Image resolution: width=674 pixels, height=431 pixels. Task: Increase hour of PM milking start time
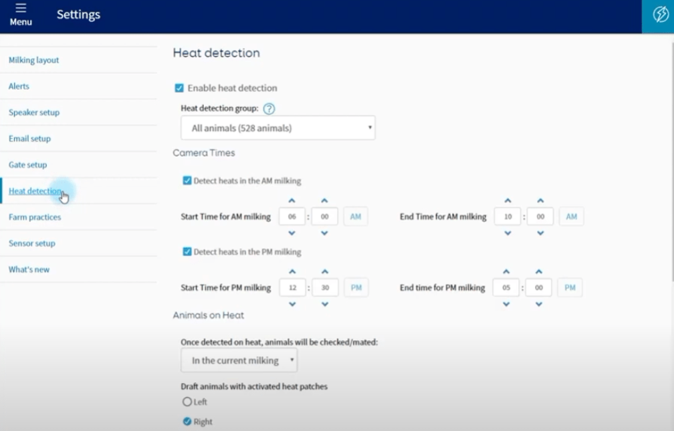(292, 271)
